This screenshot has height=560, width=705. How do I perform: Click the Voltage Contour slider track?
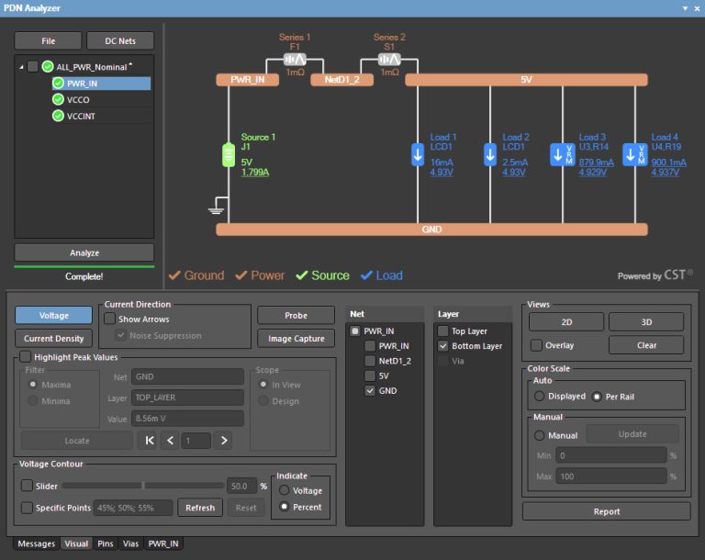[143, 486]
